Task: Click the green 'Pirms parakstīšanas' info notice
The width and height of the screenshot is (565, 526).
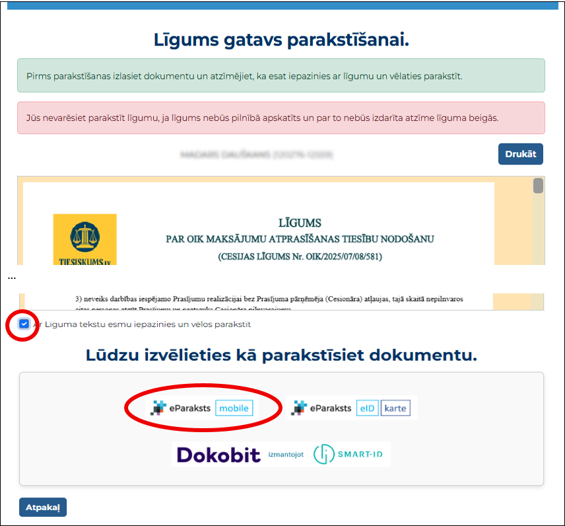Action: (281, 76)
